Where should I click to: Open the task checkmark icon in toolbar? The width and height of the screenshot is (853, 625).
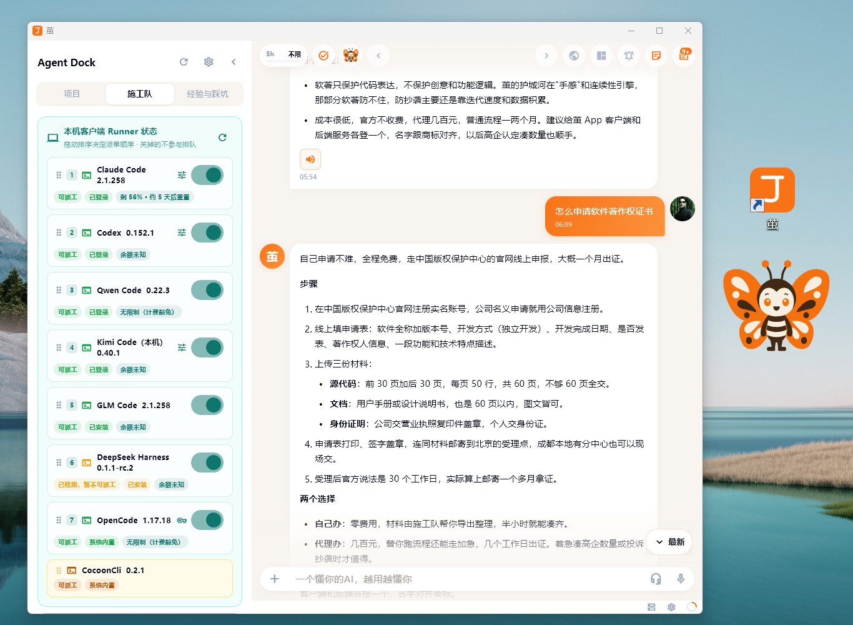click(x=323, y=56)
